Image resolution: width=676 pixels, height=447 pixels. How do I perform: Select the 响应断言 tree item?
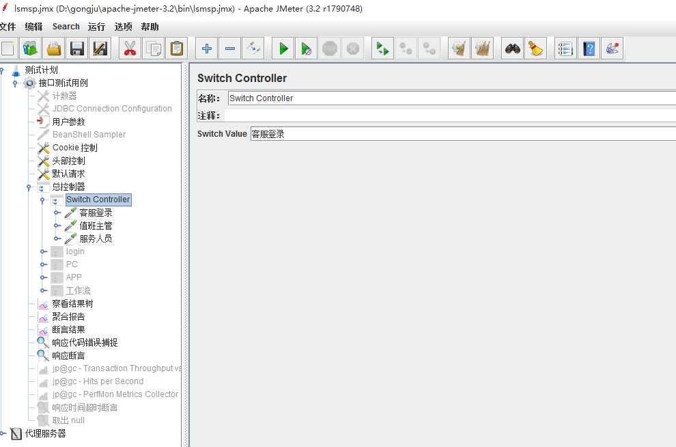pyautogui.click(x=68, y=355)
